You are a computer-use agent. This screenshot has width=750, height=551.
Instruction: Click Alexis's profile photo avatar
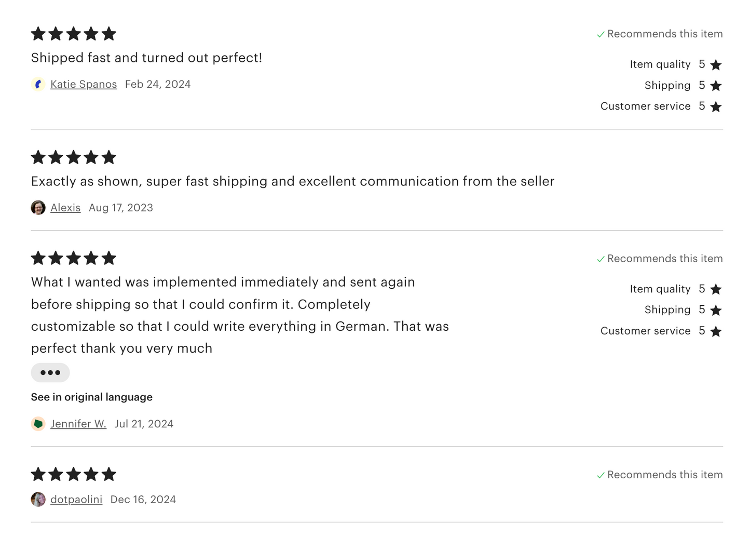click(x=38, y=208)
